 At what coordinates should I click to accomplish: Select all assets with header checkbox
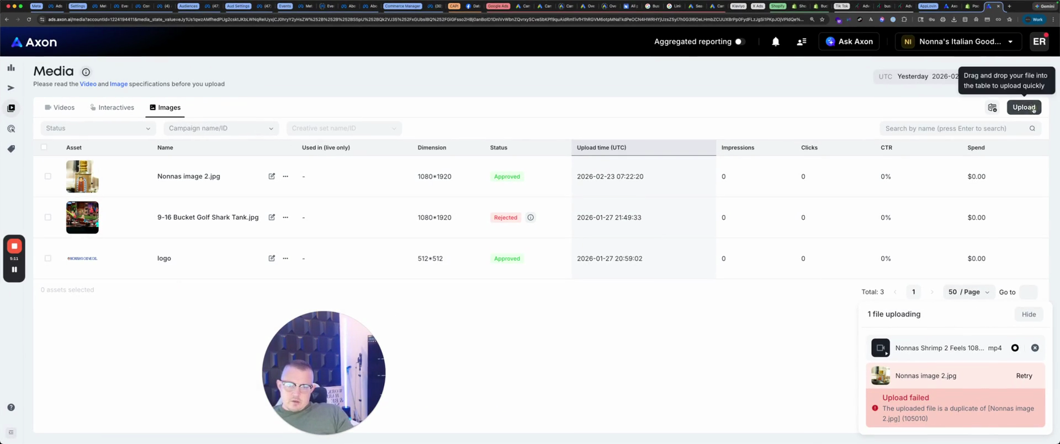(44, 147)
